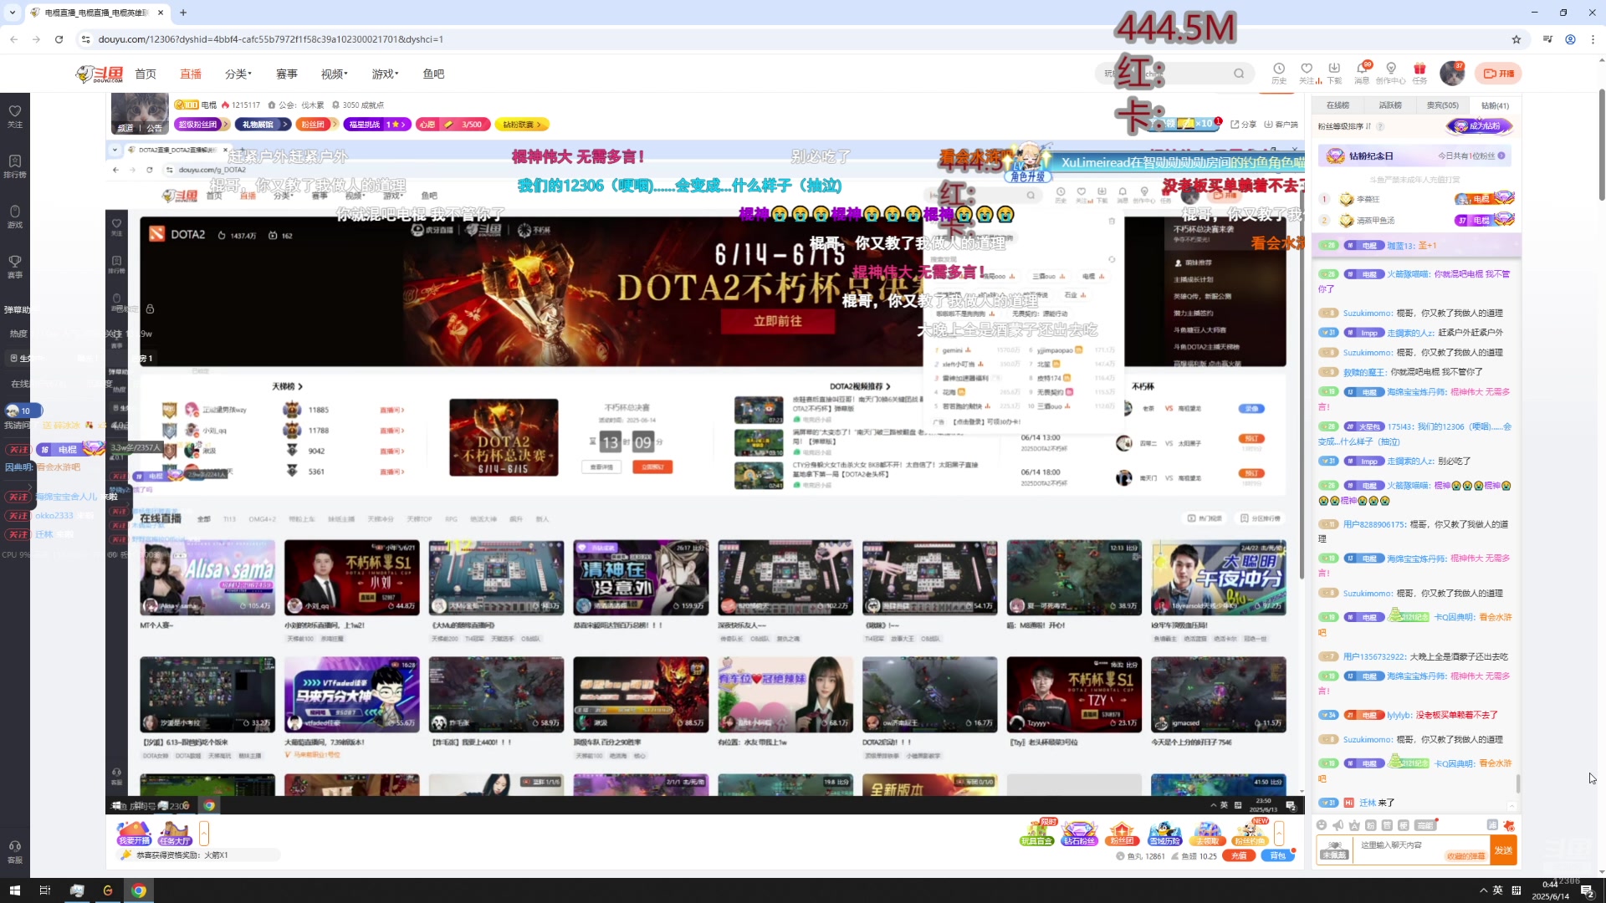The width and height of the screenshot is (1606, 903).
Task: Expand the 超级粉丝团 badge
Action: (202, 125)
